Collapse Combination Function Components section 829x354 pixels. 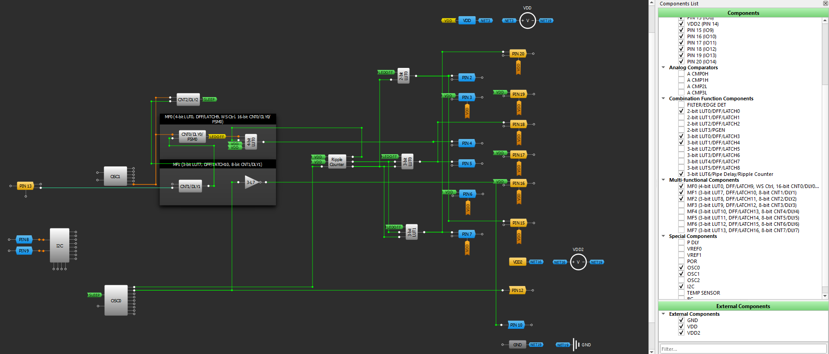click(x=663, y=99)
